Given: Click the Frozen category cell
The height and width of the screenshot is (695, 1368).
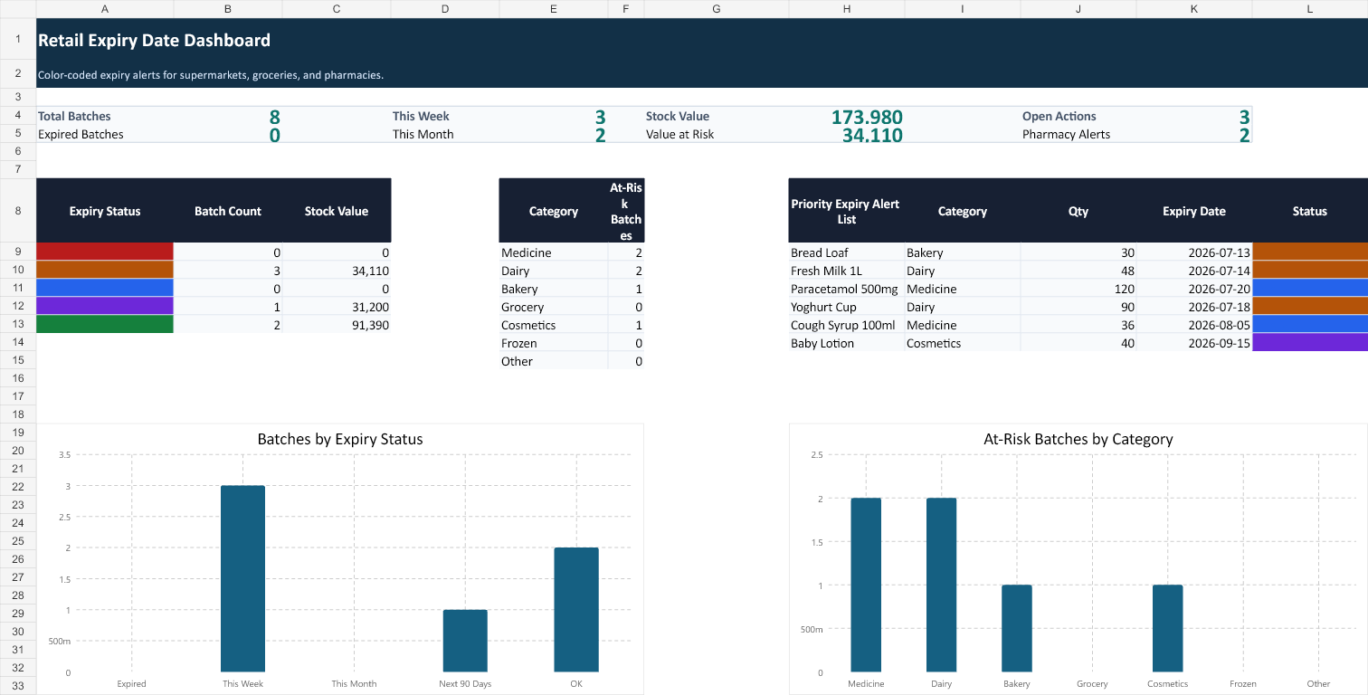Looking at the screenshot, I should [554, 343].
